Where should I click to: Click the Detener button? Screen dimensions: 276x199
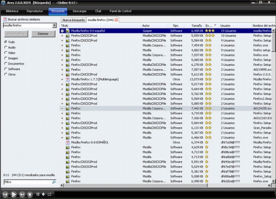click(43, 34)
